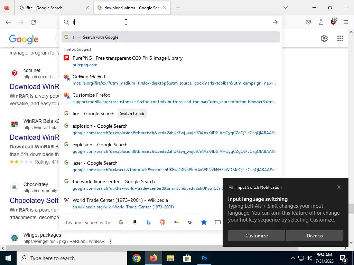Search this time with Google
354x265 pixels.
click(x=121, y=223)
